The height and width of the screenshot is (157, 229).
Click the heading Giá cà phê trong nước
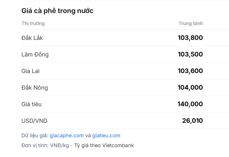57,11
